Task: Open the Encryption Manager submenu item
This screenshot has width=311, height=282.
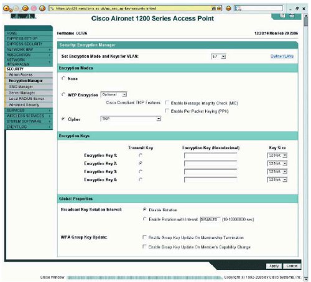Action: (29, 81)
